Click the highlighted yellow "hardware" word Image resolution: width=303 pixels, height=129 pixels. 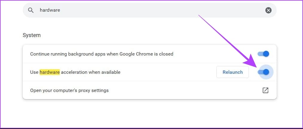tap(50, 72)
